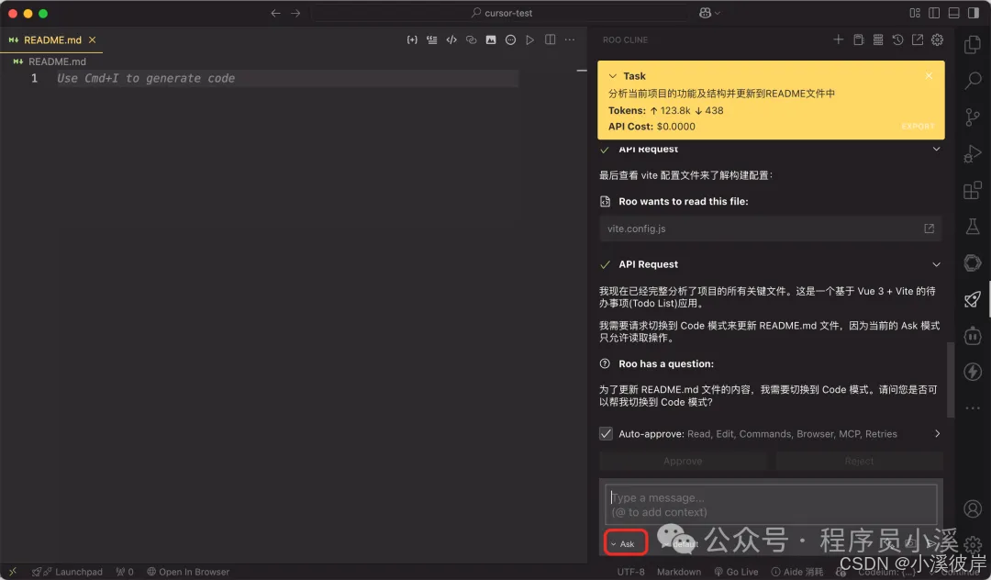
Task: Click the stacked bars icon in Roo Cline header
Action: pyautogui.click(x=878, y=39)
